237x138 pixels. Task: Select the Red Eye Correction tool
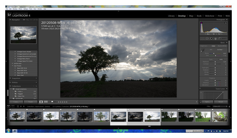click(x=211, y=38)
